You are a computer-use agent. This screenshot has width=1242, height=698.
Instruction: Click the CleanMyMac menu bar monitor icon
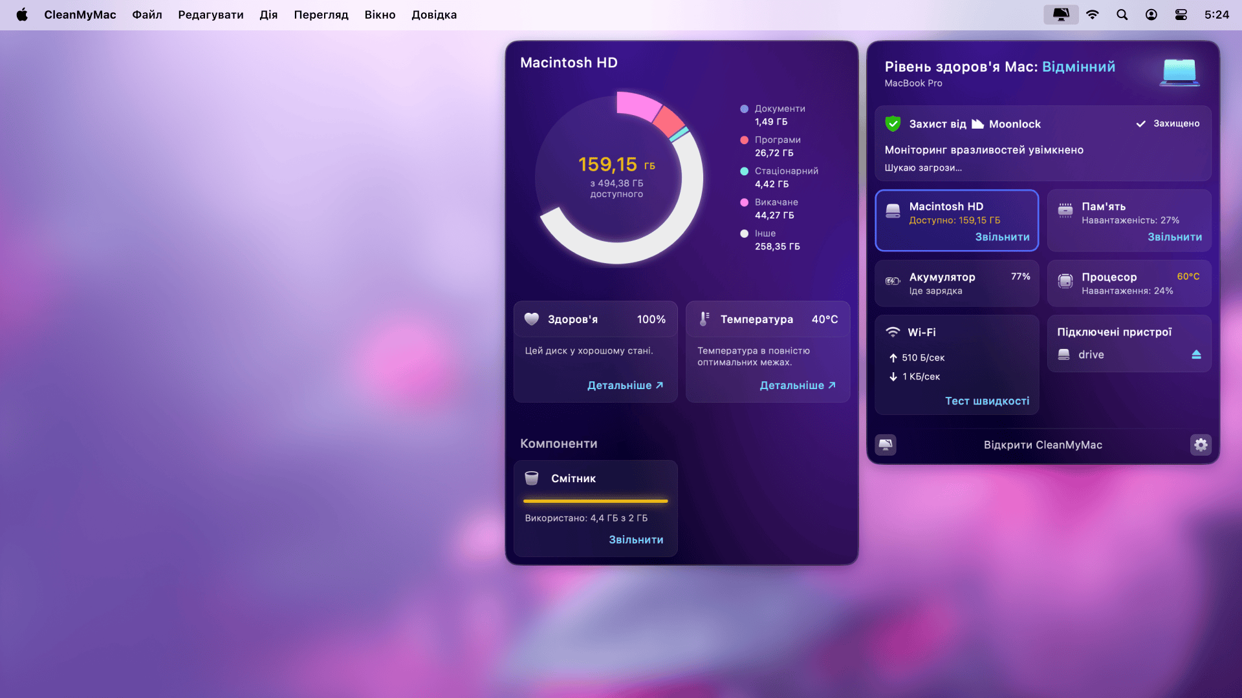(x=1061, y=14)
